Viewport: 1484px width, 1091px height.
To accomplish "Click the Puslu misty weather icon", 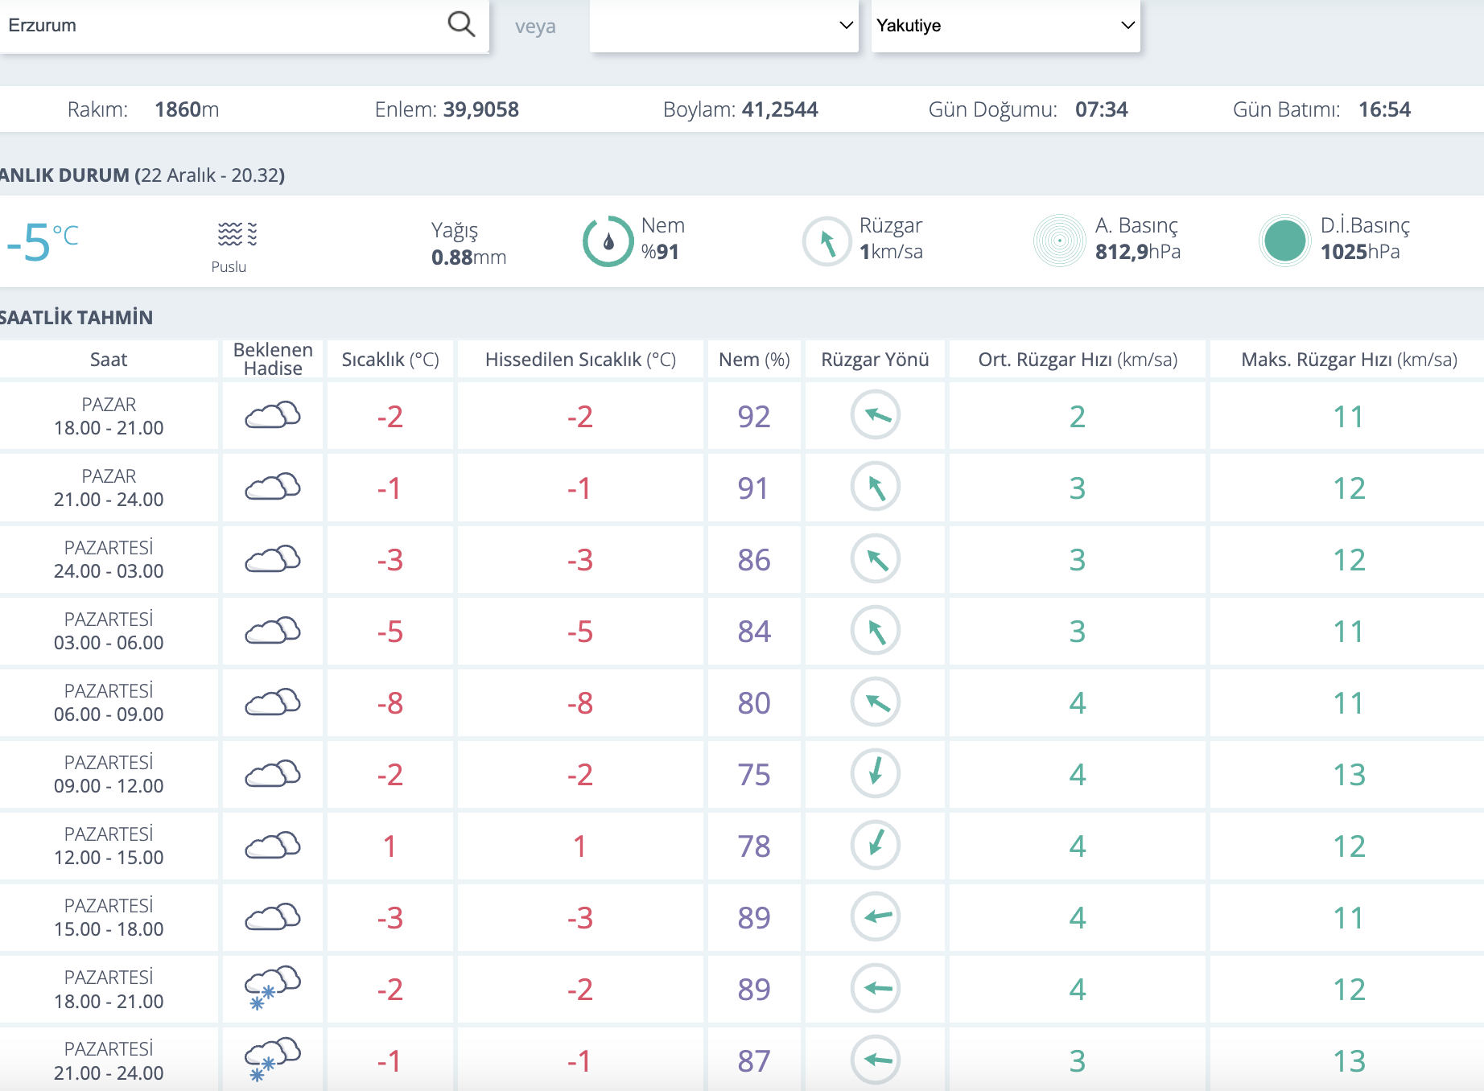I will pos(237,234).
